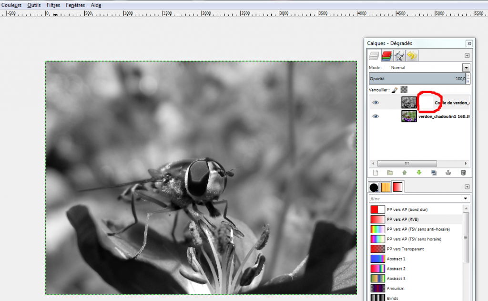Open the layers dock tab menu arrow
Viewport: 488px width, 301px height.
pos(467,56)
